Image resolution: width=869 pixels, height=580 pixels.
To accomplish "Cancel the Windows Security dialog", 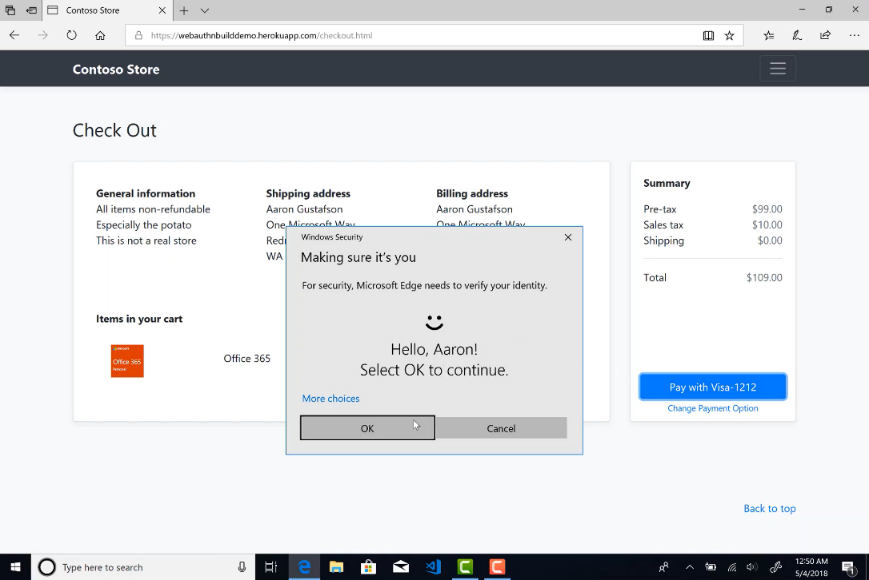I will pos(501,427).
